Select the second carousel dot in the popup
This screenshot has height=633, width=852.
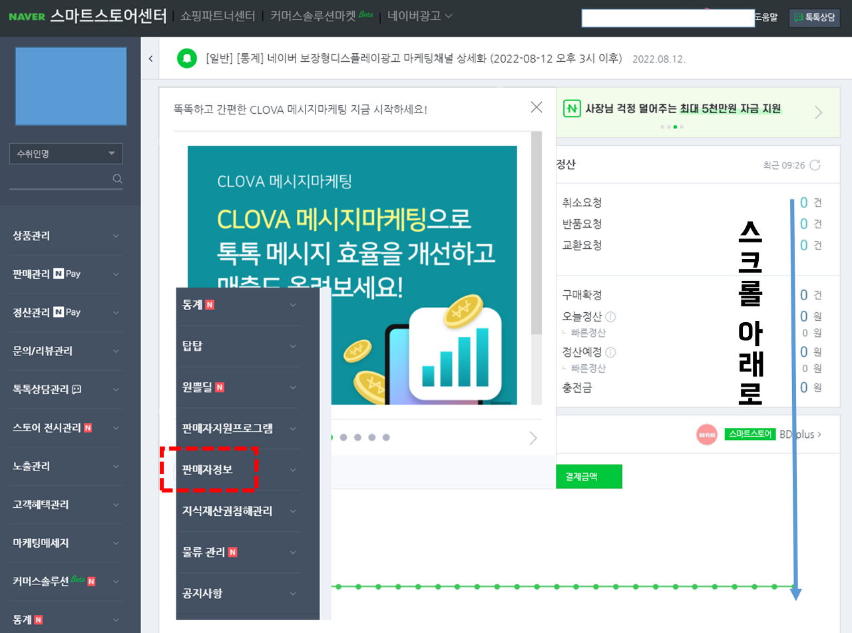(343, 437)
